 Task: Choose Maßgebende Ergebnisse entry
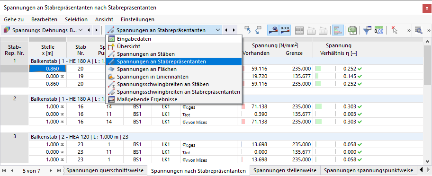[x=173, y=99]
